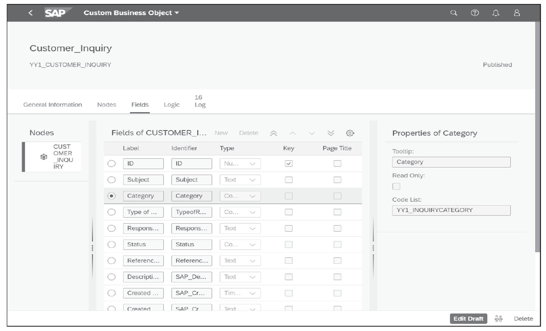Click the object hierarchy icon in footer
546x331 pixels.
pos(499,318)
